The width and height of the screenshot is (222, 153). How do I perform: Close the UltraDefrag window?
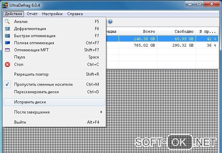(x=212, y=4)
